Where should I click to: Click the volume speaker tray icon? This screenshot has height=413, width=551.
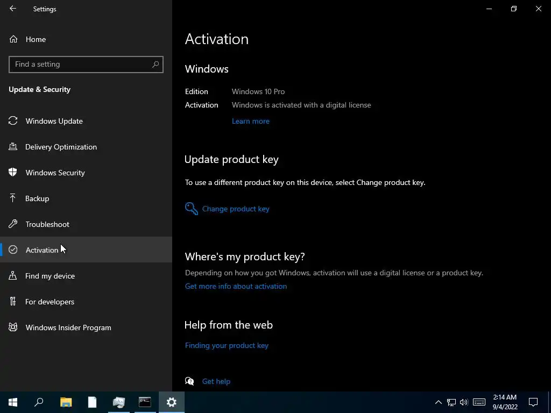point(464,402)
